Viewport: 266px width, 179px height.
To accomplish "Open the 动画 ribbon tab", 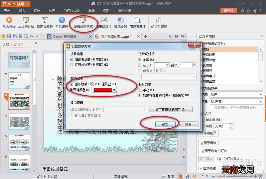I will point(52,11).
